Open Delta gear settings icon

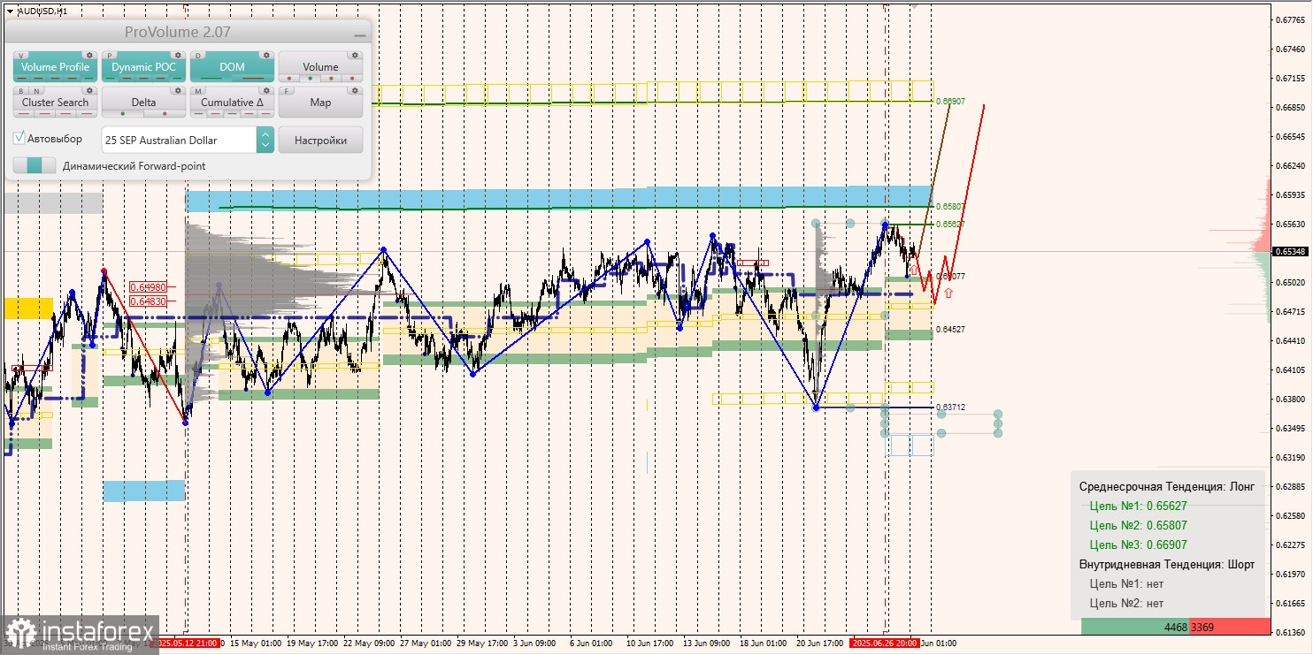[x=177, y=90]
